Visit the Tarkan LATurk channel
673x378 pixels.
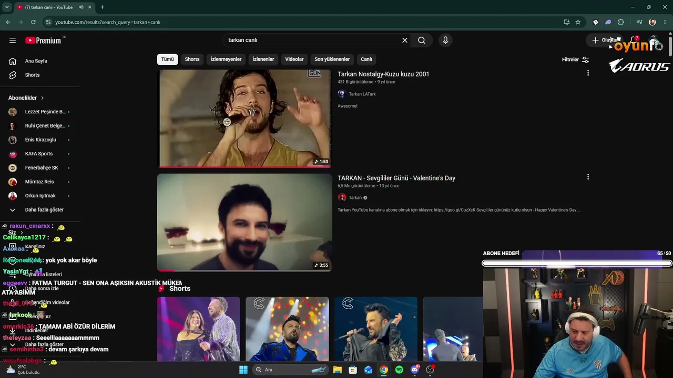click(x=362, y=94)
